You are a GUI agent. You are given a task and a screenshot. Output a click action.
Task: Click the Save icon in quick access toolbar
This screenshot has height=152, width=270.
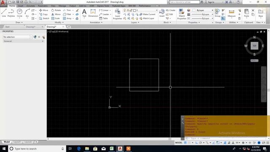[x=18, y=2]
